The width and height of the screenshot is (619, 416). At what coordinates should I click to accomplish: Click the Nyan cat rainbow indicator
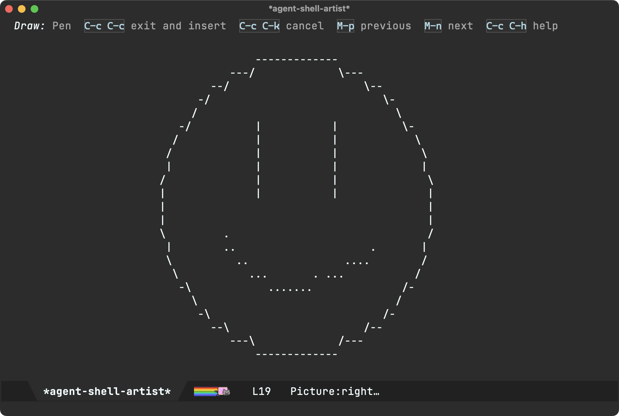212,391
